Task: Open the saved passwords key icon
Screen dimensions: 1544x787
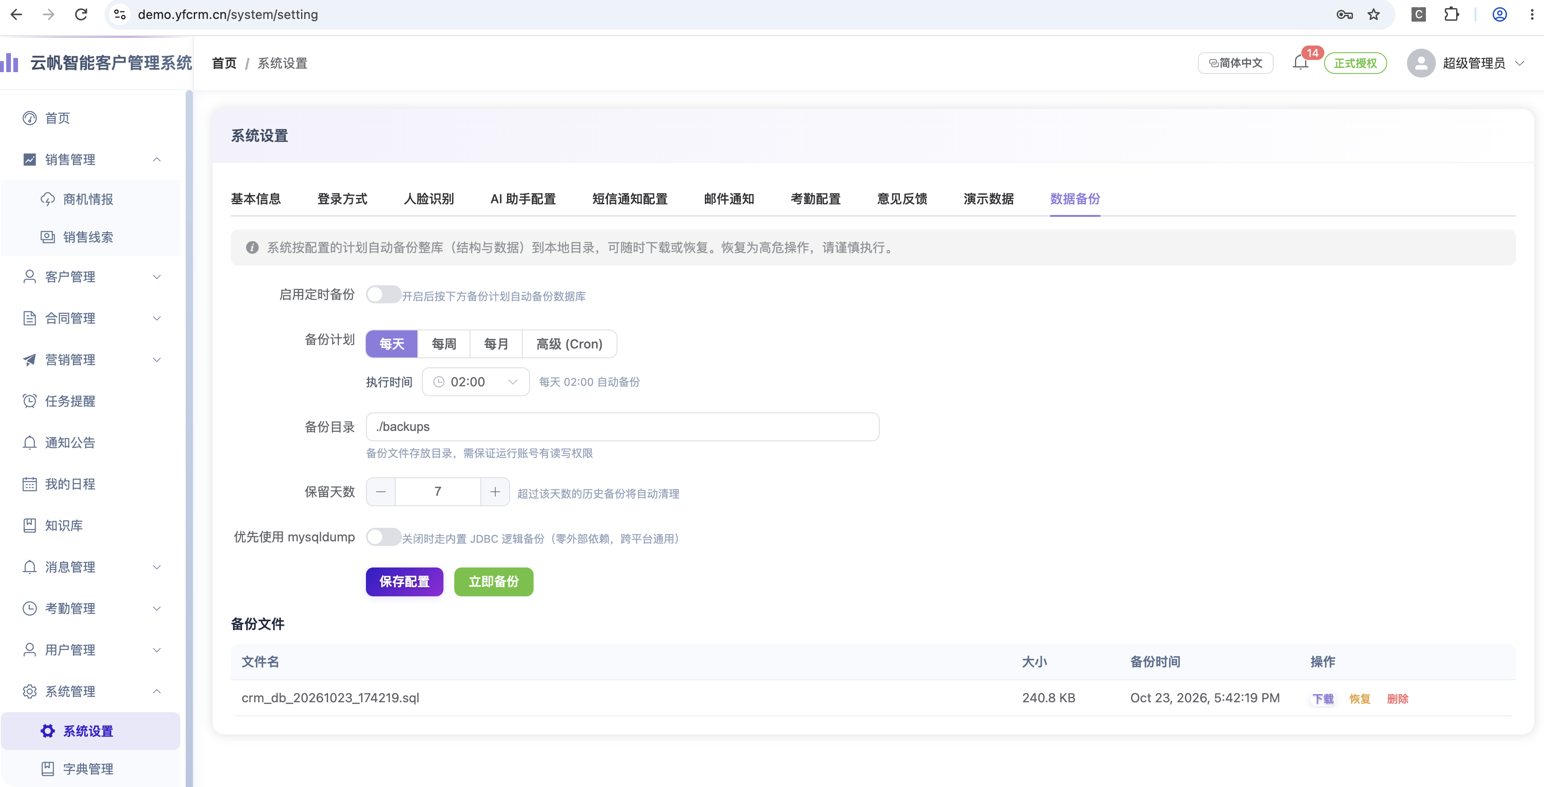Action: [1344, 14]
